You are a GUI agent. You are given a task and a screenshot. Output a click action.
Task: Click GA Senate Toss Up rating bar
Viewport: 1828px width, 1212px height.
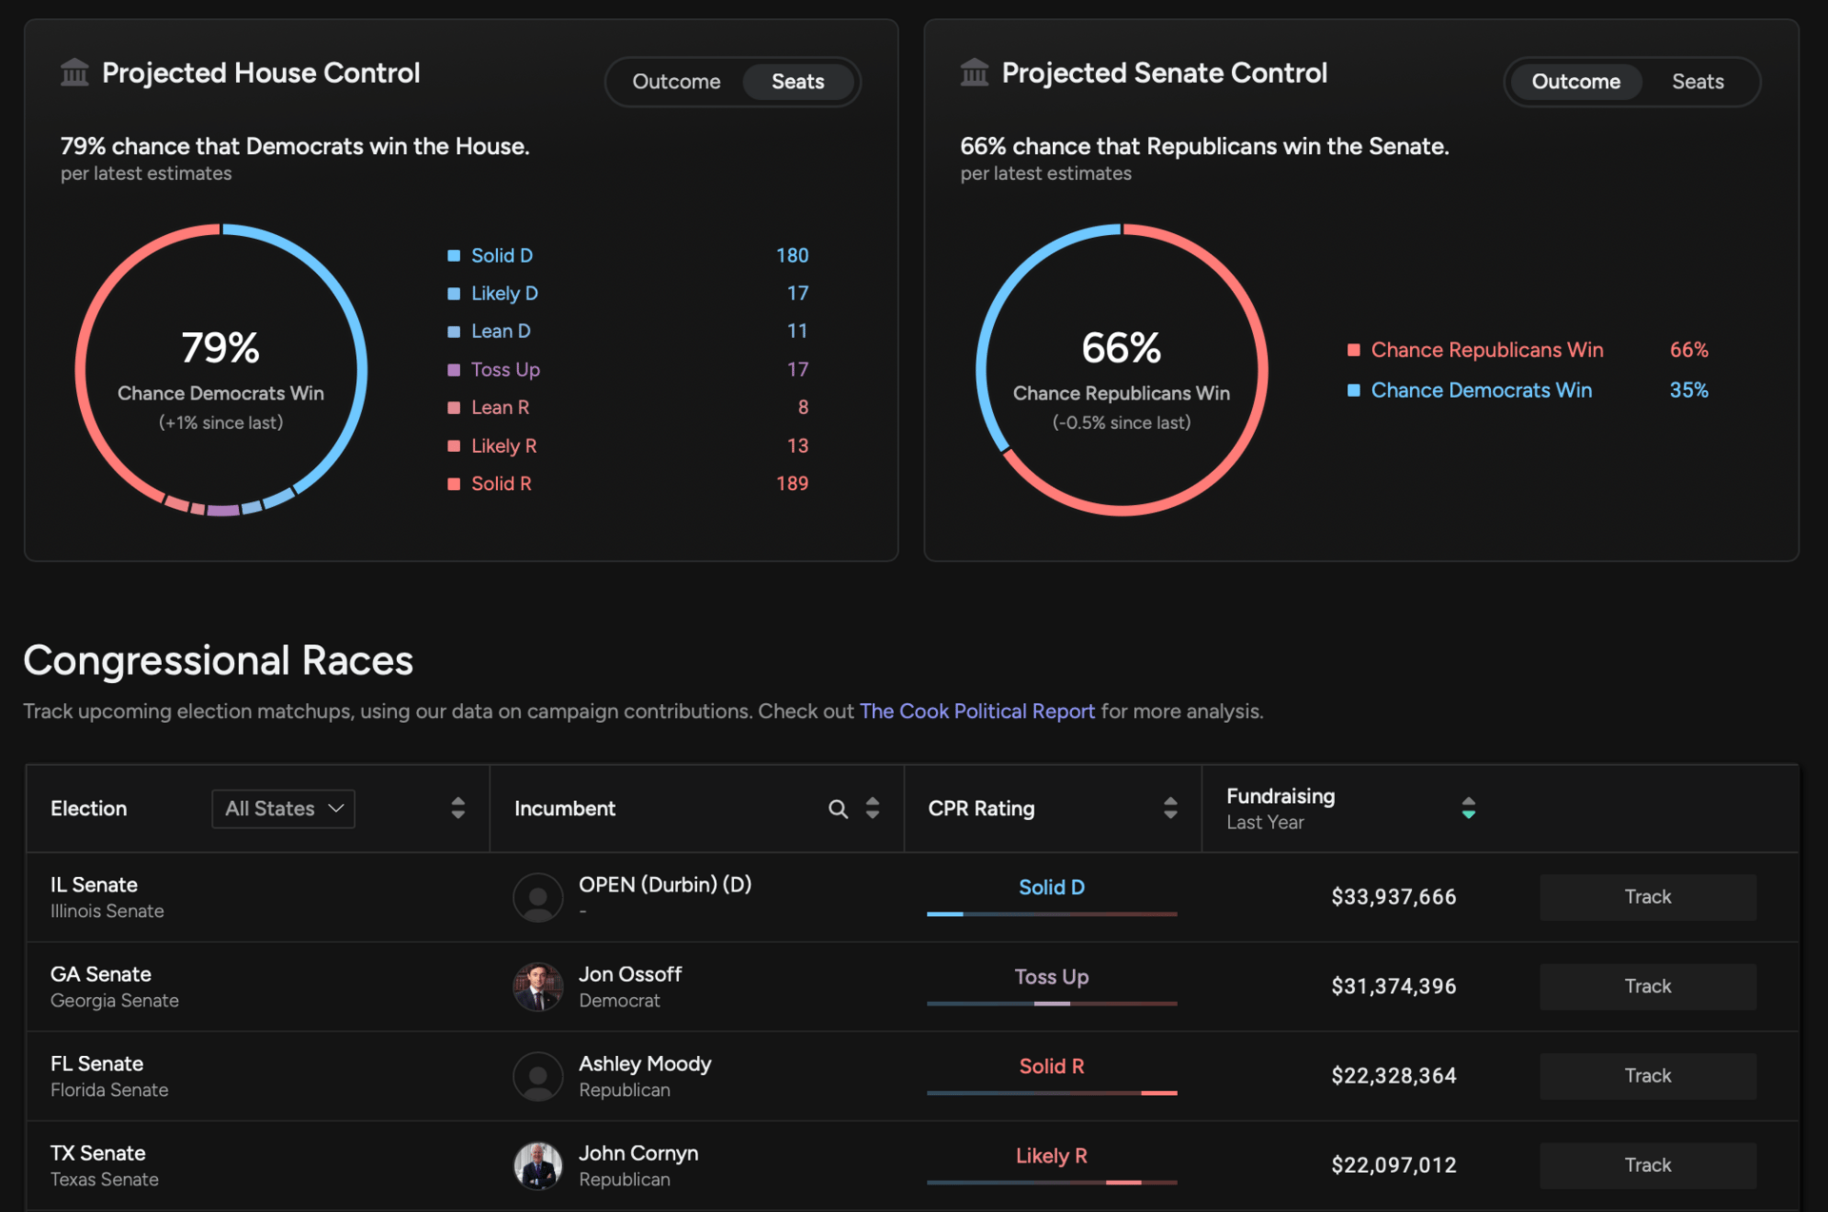point(1051,1003)
